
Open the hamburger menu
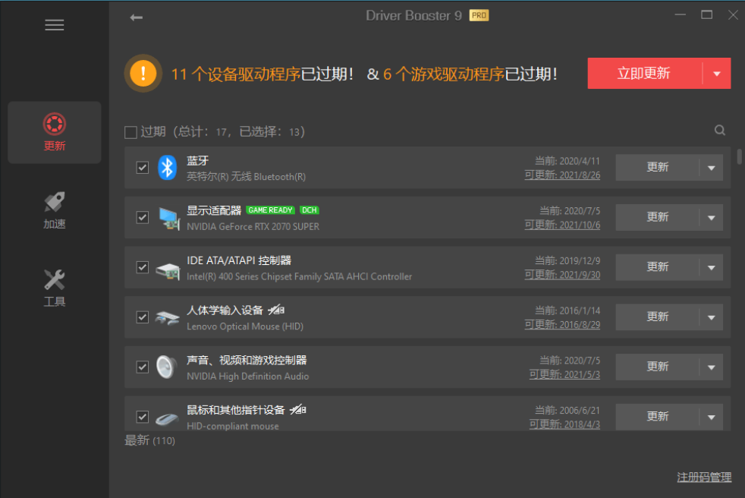pos(54,24)
